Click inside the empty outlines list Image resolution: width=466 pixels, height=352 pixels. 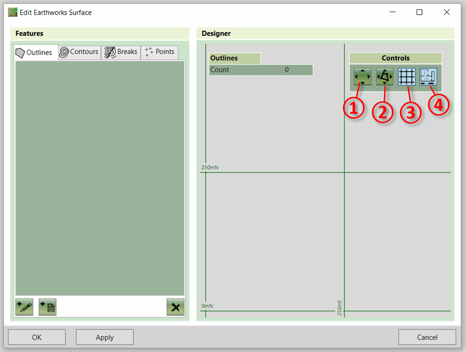point(100,178)
